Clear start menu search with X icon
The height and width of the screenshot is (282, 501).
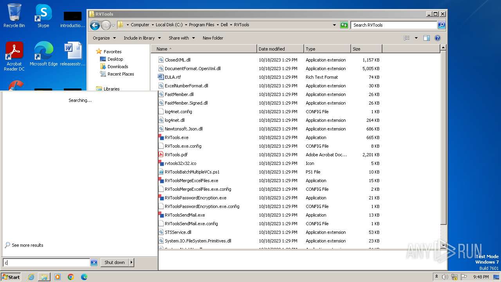click(94, 263)
